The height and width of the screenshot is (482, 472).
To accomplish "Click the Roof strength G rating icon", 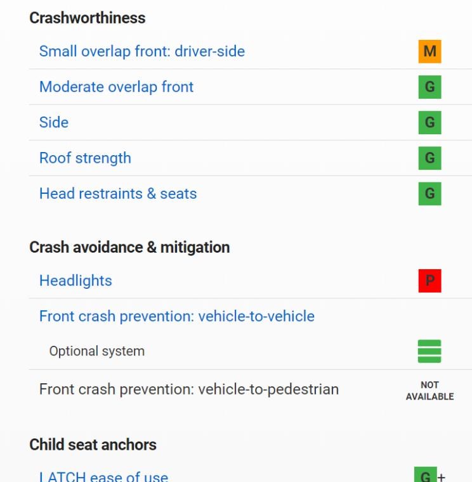I will (x=429, y=158).
